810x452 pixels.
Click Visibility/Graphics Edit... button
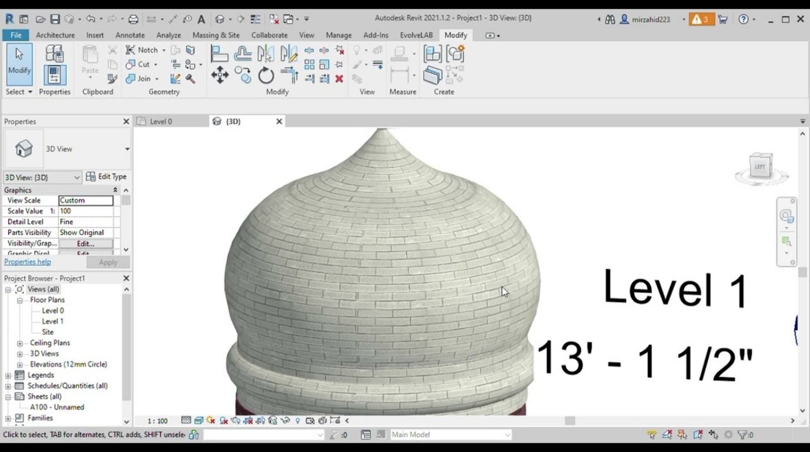click(85, 244)
